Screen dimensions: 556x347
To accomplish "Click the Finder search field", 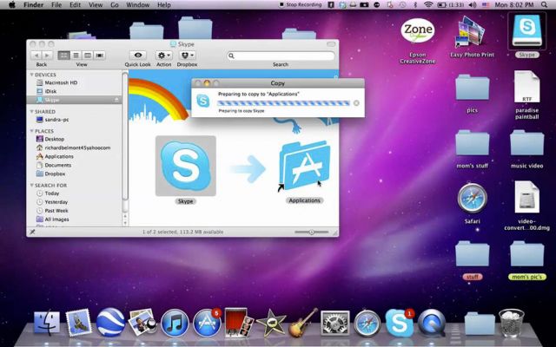I will coord(281,56).
